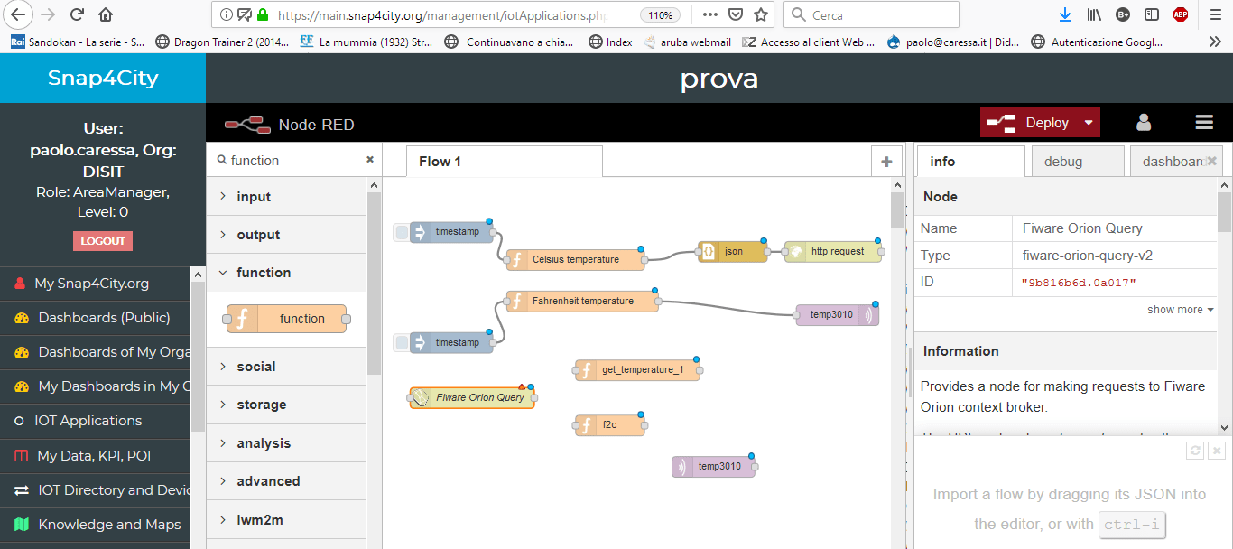This screenshot has height=549, width=1233.
Task: Click the browser address bar URL
Action: pos(442,14)
